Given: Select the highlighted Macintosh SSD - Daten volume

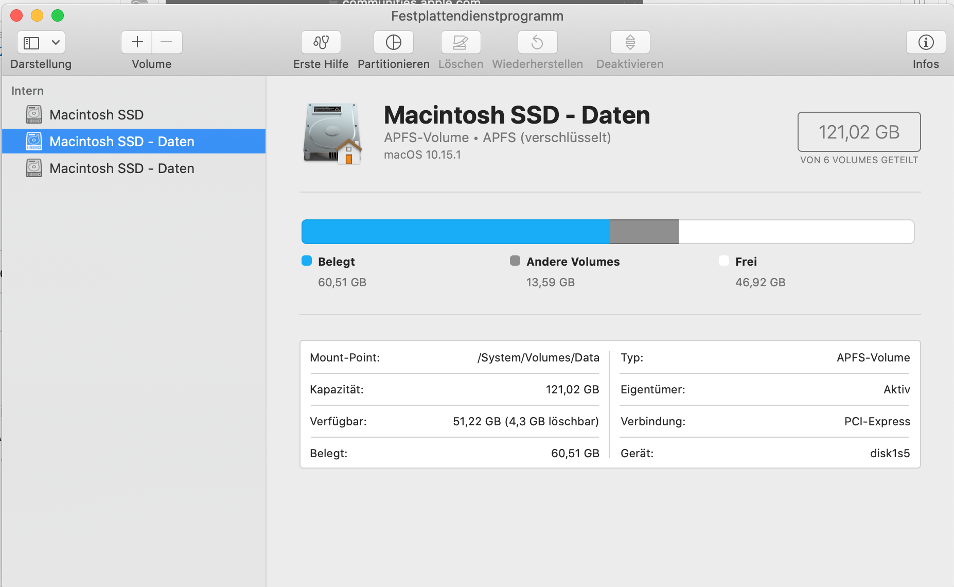Looking at the screenshot, I should (121, 142).
